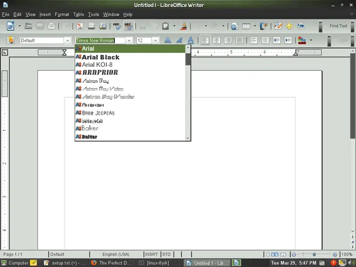Click the Print icon in toolbar
Viewport: 356px width, 267px height.
[x=91, y=26]
